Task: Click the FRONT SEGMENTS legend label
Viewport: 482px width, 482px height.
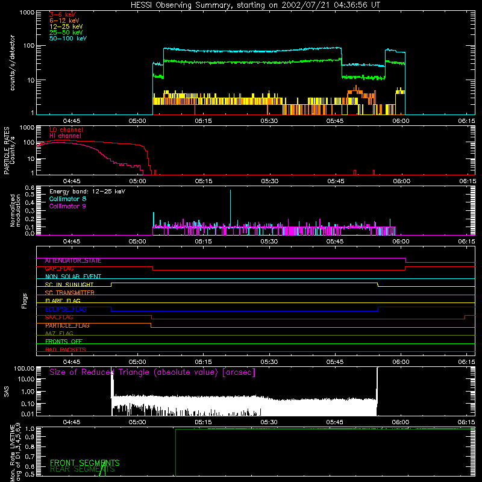Action: [85, 463]
